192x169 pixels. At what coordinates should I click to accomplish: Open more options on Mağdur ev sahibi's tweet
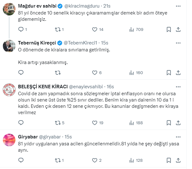[x=179, y=6]
